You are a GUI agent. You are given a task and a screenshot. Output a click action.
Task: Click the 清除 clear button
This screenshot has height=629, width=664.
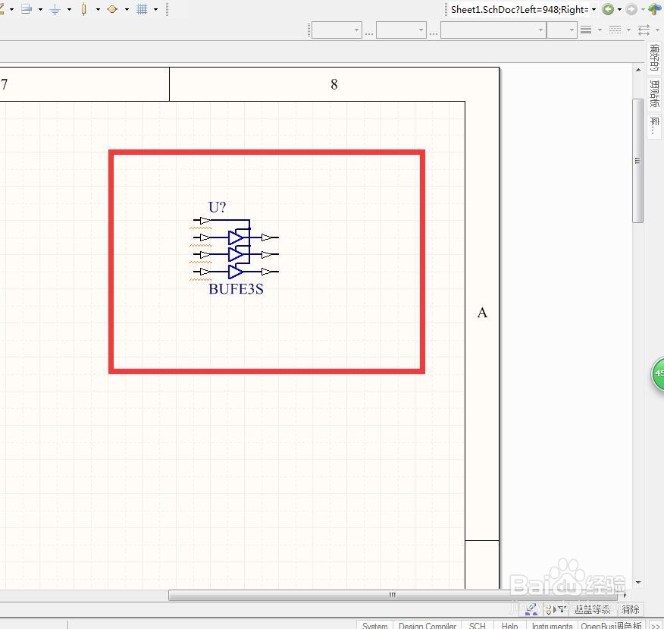point(631,609)
